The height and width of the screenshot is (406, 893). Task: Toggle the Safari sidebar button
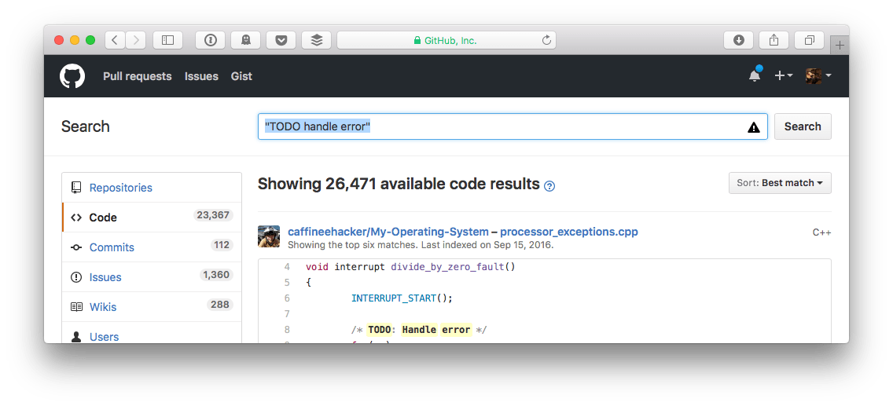coord(167,40)
